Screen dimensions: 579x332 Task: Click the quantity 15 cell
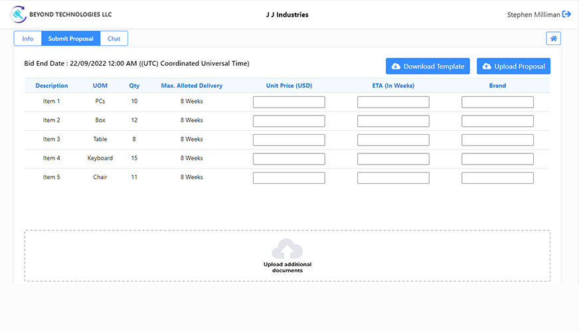(x=134, y=158)
